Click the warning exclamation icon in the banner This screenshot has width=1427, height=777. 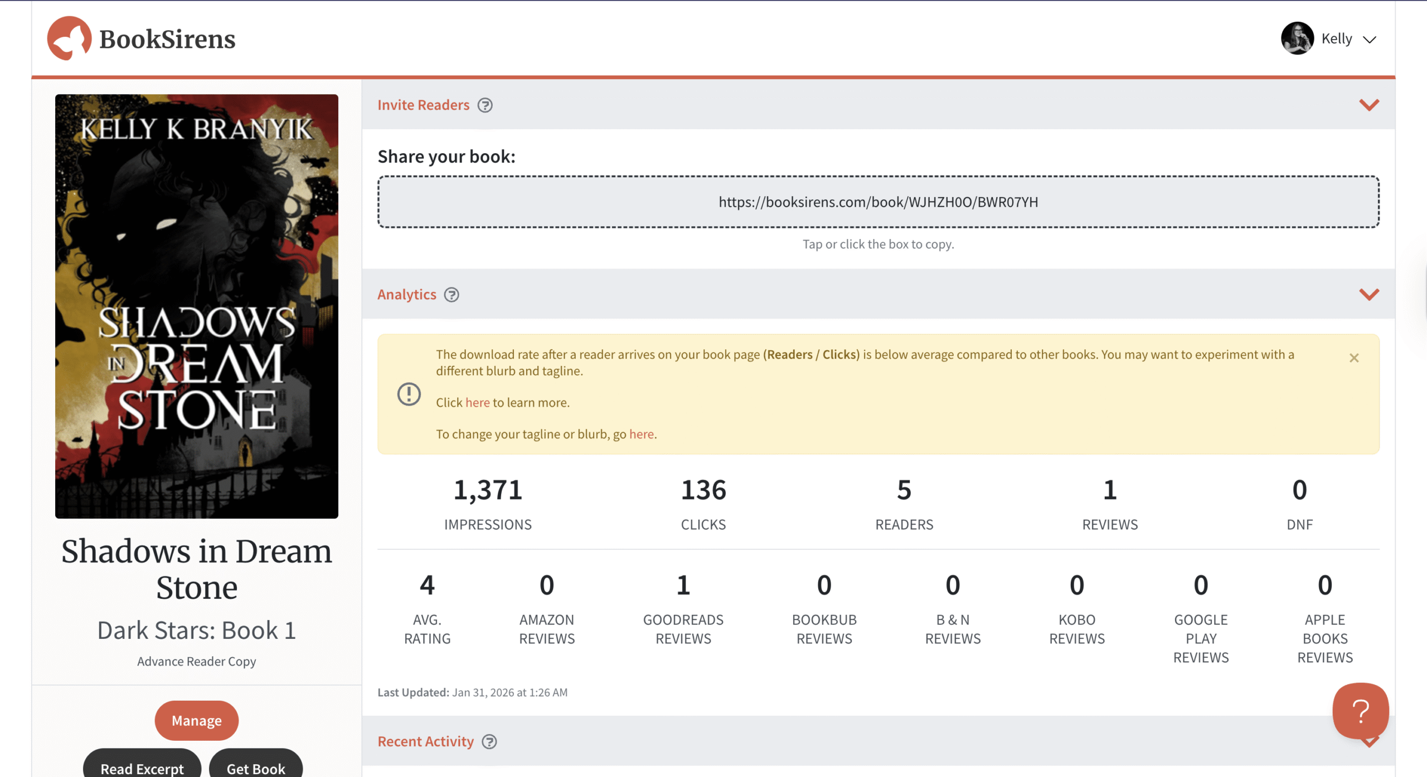pos(409,394)
